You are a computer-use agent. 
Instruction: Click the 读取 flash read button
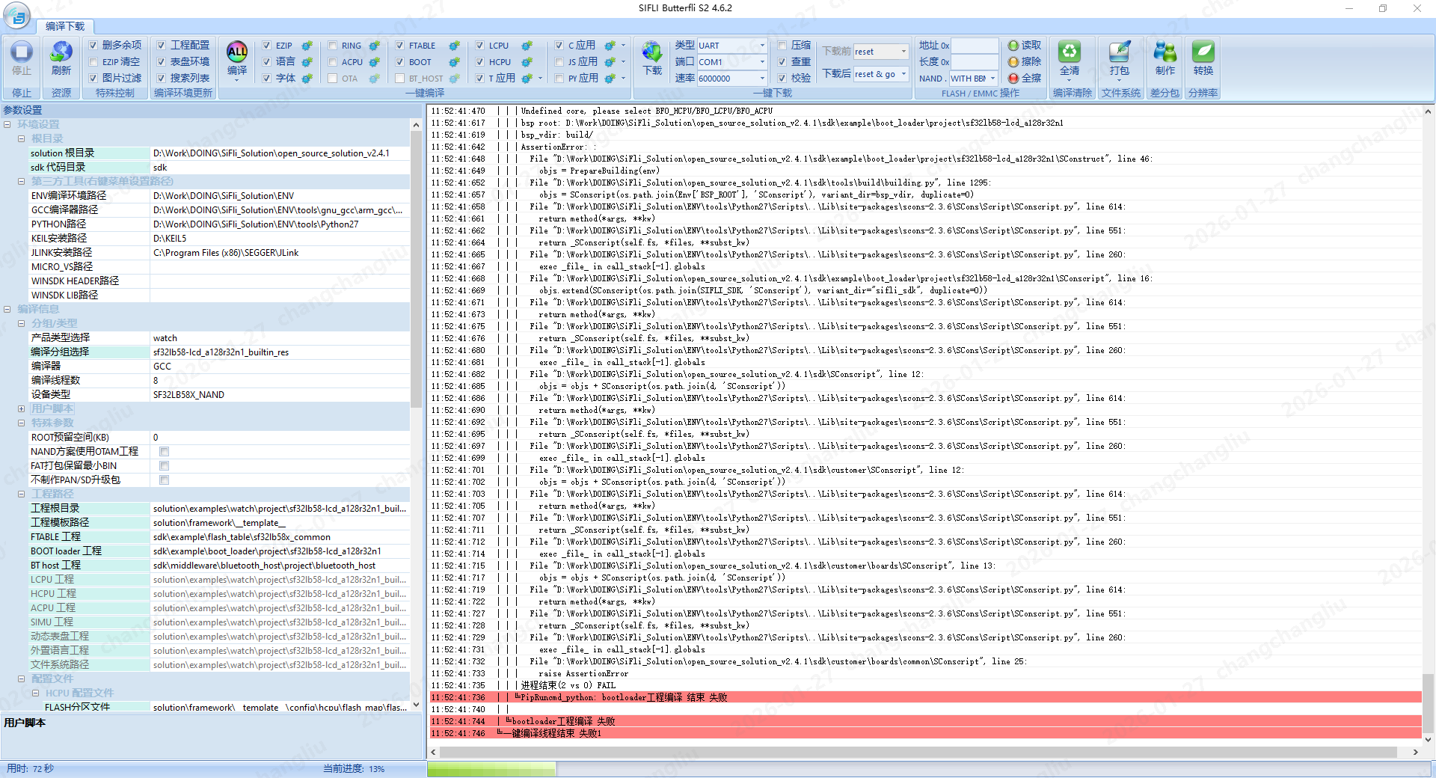(1025, 46)
